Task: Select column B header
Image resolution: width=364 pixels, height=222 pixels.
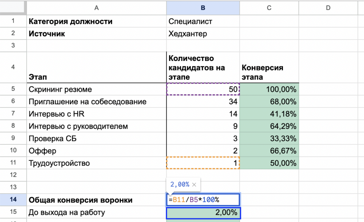Action: 203,7
